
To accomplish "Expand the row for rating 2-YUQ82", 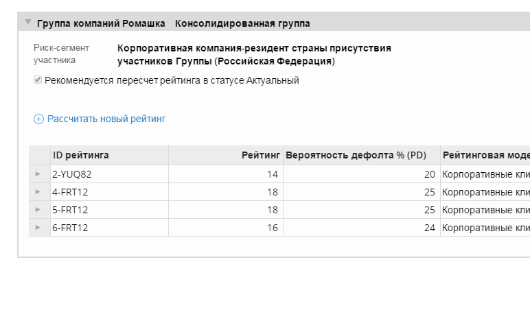I will (38, 174).
